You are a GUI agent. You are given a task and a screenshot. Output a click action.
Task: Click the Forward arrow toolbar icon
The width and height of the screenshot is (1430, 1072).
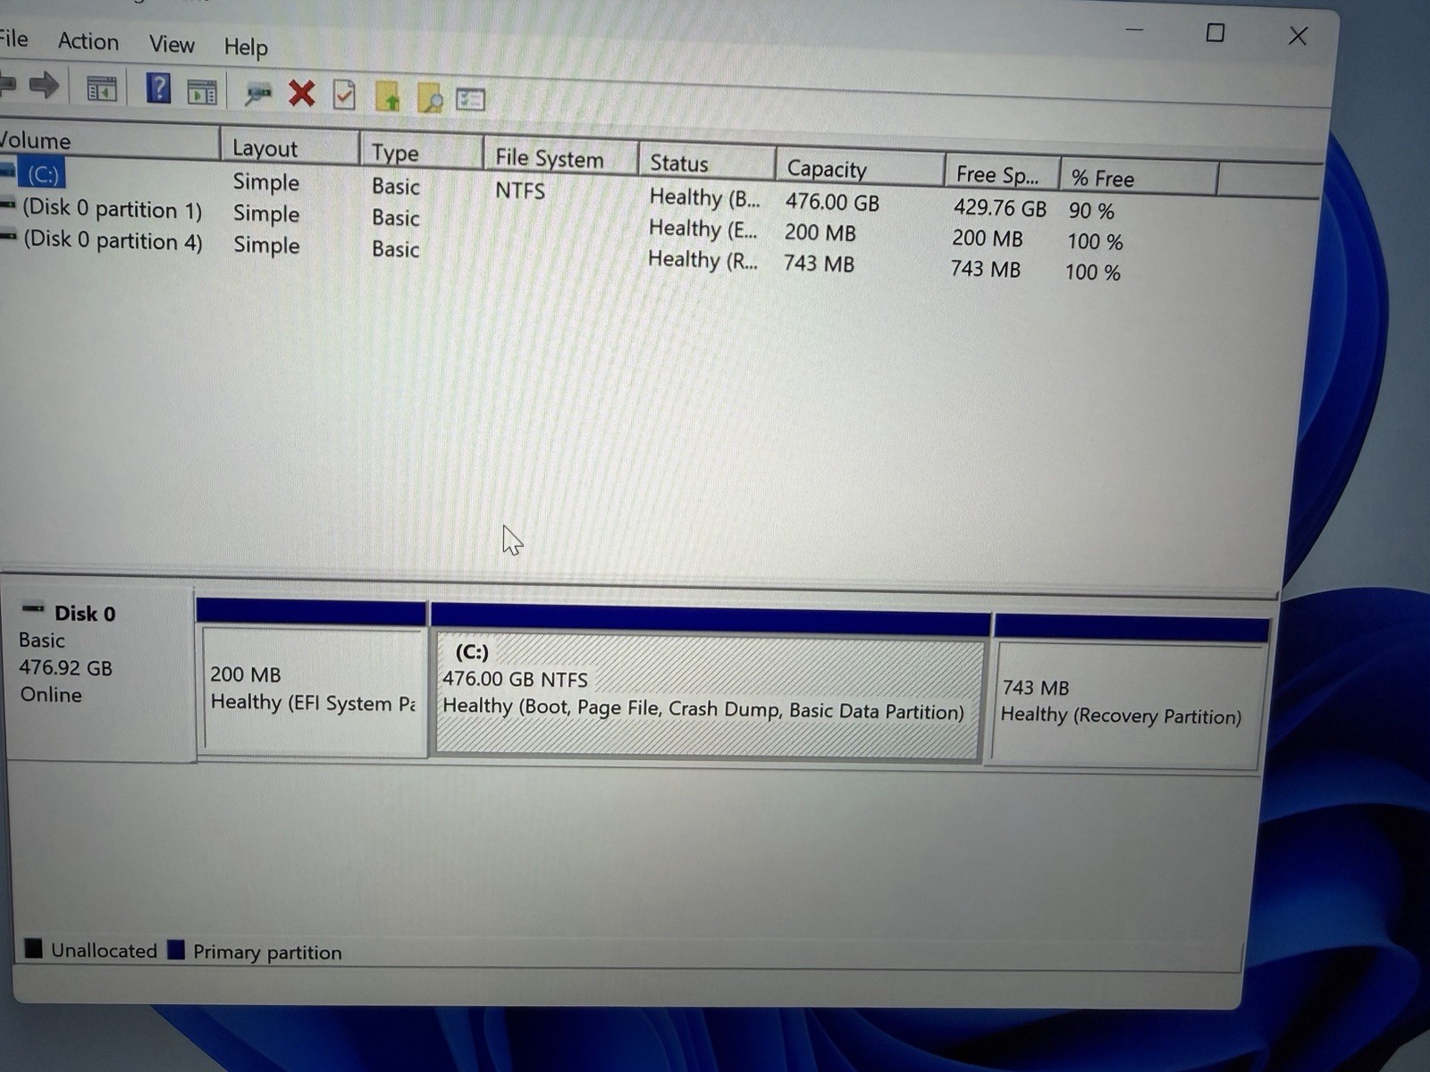click(x=44, y=86)
